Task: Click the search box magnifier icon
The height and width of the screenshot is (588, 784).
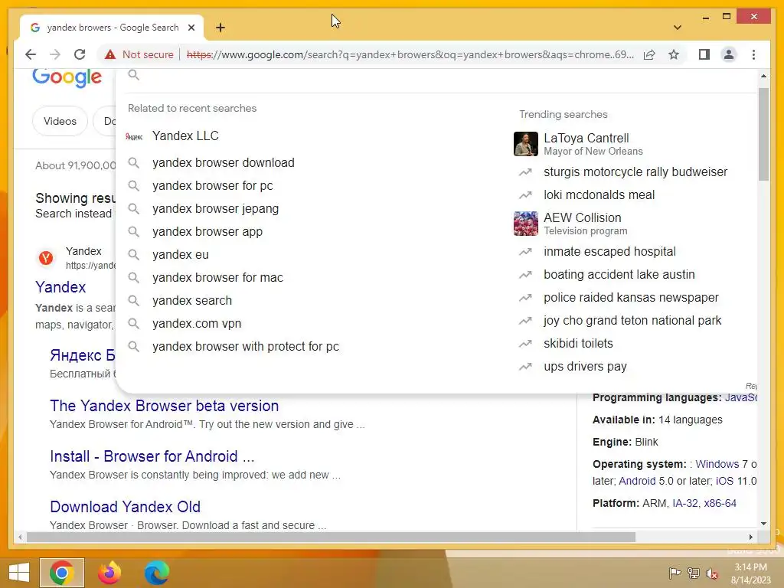Action: pos(133,75)
